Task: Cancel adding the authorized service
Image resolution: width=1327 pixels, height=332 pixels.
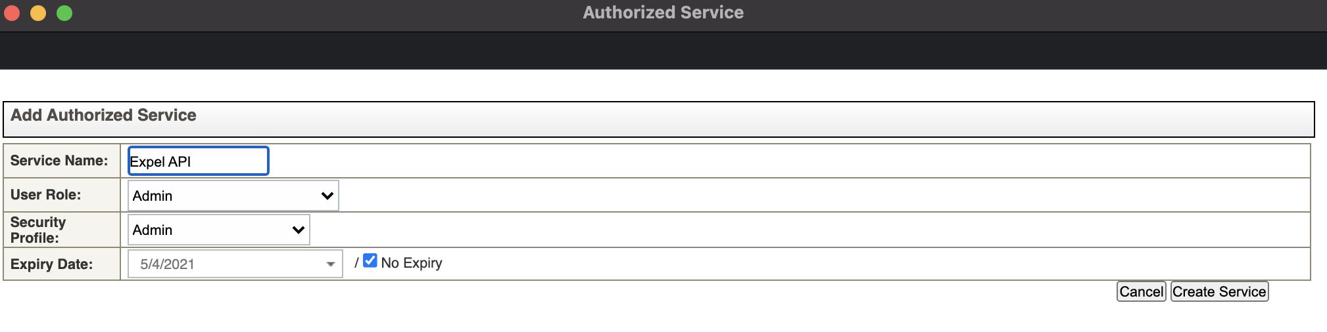Action: click(x=1142, y=292)
